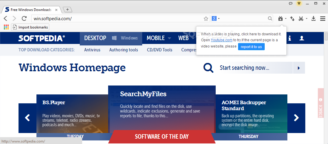Viewport: 328px width, 144px height.
Task: Click the browser forward arrow
Action: (14, 18)
